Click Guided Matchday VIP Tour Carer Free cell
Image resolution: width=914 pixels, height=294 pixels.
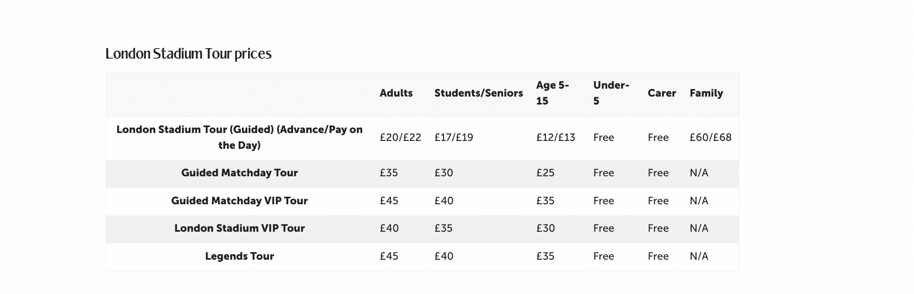(658, 201)
